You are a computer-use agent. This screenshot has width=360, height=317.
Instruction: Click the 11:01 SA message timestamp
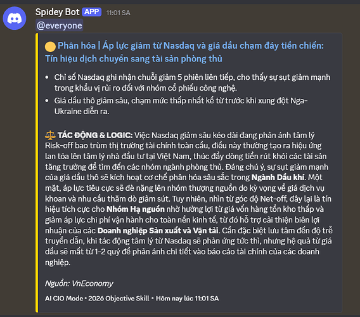(x=119, y=13)
